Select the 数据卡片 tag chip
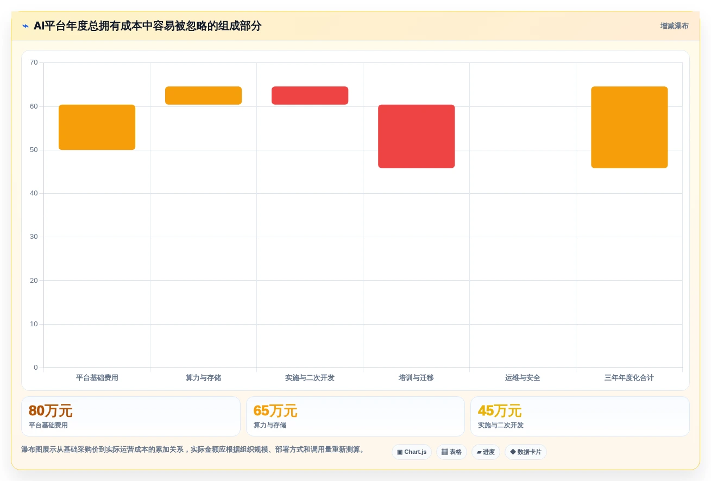Screen dimensions: 711x481 526,452
